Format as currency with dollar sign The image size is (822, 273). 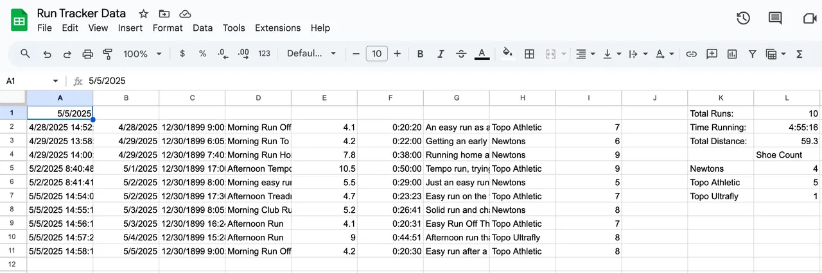[182, 54]
